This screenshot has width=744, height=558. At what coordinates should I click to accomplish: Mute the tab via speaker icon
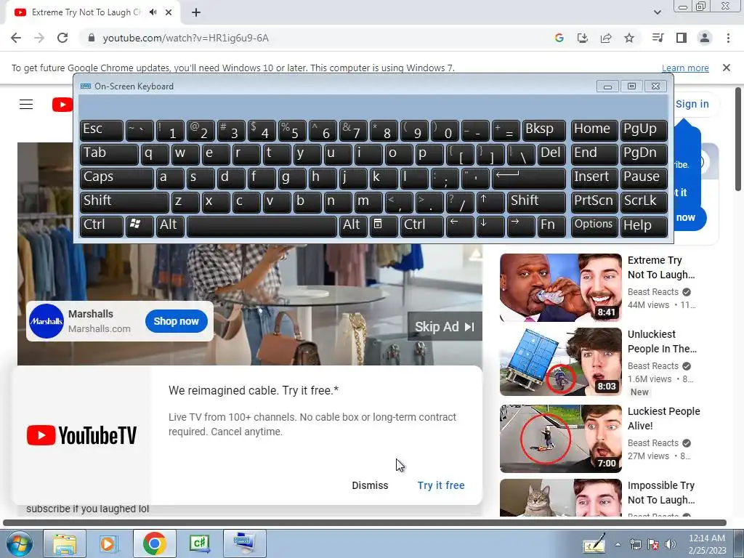(x=153, y=12)
